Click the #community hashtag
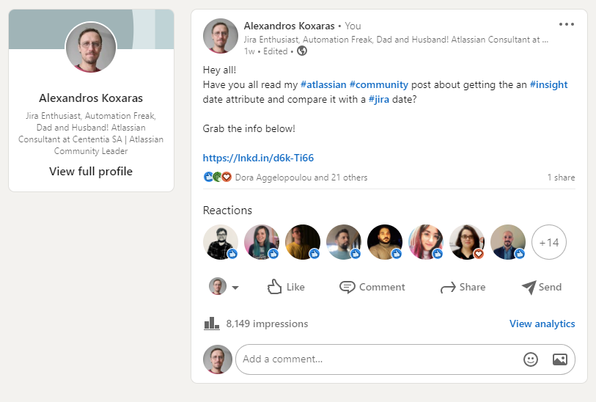Screen dimensions: 596x402 pos(378,84)
